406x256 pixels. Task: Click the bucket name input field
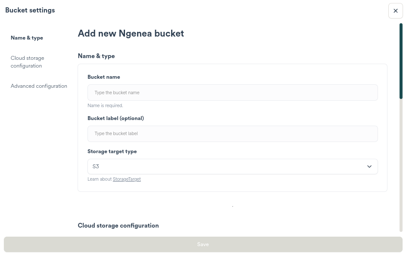pos(232,93)
